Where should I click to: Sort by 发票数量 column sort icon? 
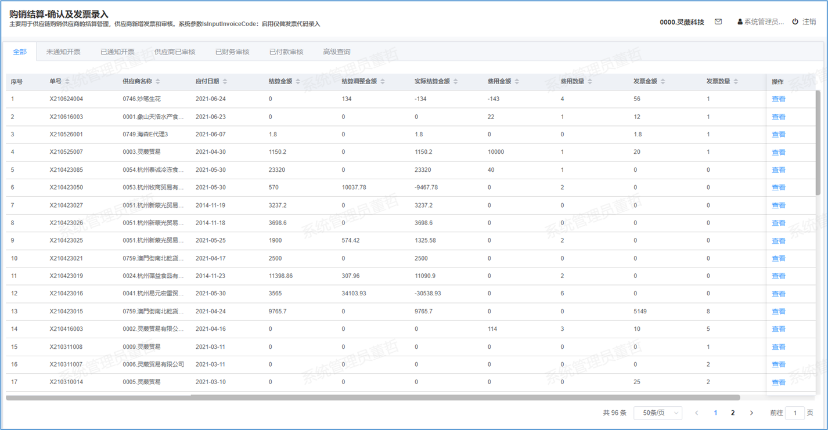click(x=736, y=82)
